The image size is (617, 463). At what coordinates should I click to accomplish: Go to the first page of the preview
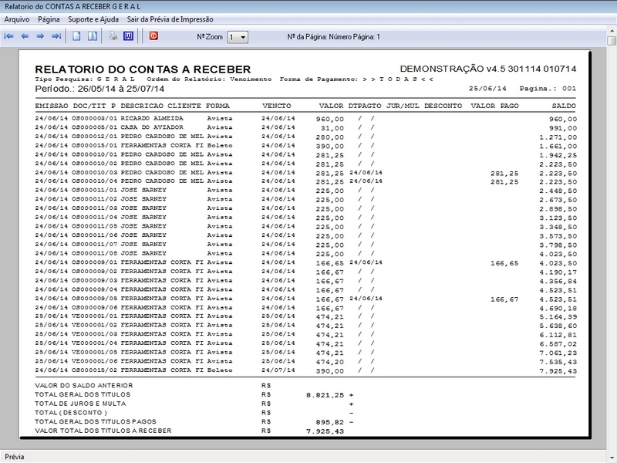tap(9, 36)
